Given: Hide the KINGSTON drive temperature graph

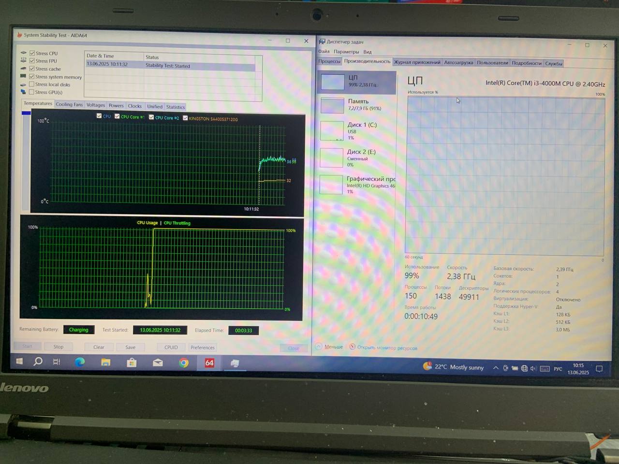Looking at the screenshot, I should click(185, 118).
